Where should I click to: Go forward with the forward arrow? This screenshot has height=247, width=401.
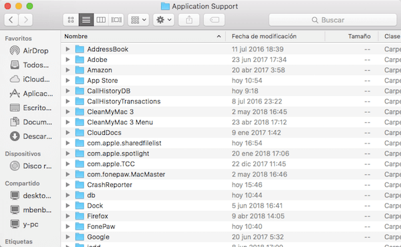pos(25,19)
